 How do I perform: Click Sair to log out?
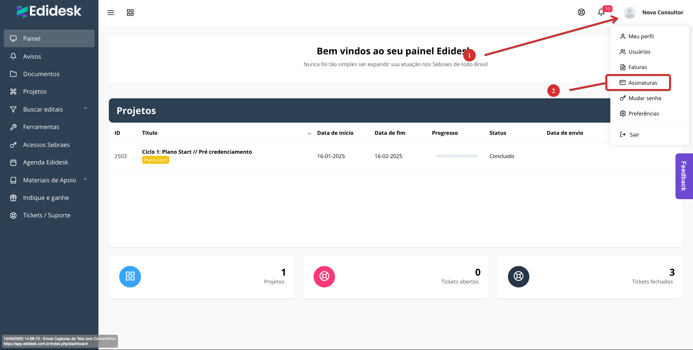point(634,135)
